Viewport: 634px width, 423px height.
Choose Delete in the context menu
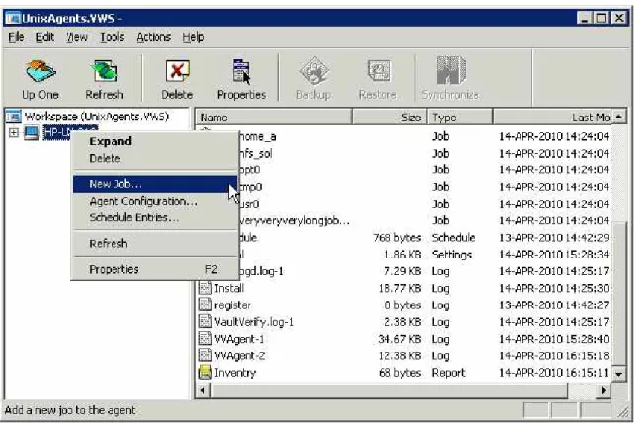[x=155, y=158]
